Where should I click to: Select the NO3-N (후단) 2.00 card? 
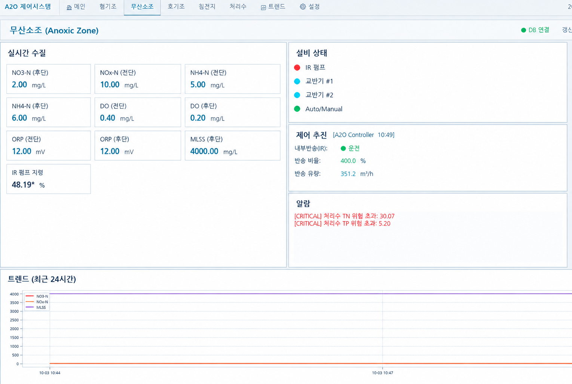[49, 79]
